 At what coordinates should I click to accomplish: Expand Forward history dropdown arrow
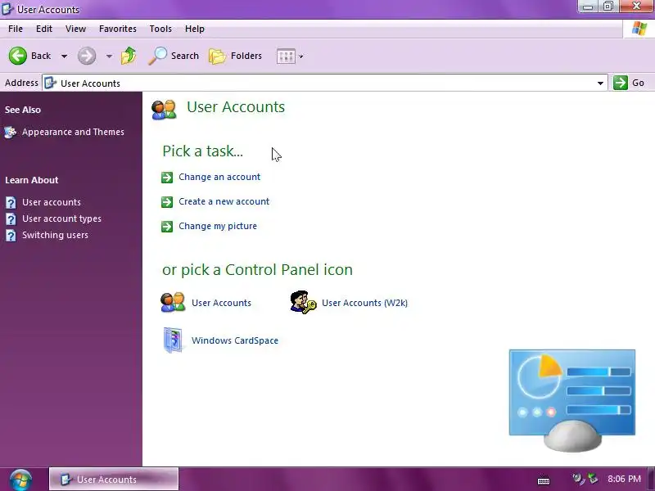[109, 56]
